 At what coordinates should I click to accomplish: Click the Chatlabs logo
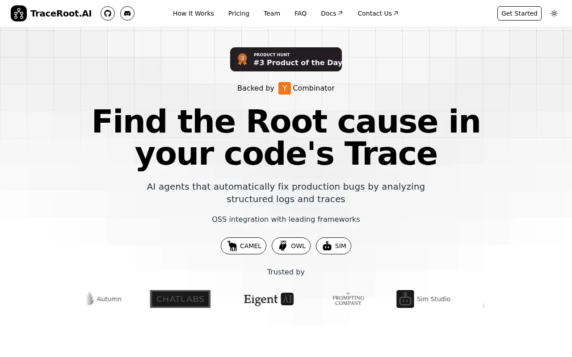(x=180, y=299)
